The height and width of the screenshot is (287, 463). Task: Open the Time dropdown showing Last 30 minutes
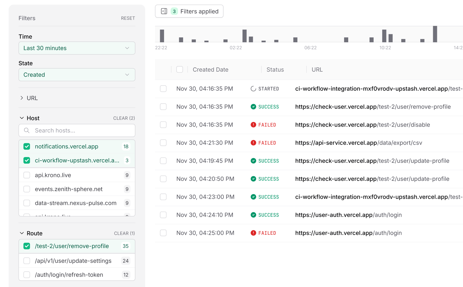77,48
